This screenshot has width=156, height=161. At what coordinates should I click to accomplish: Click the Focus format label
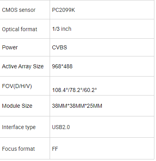pyautogui.click(x=19, y=149)
